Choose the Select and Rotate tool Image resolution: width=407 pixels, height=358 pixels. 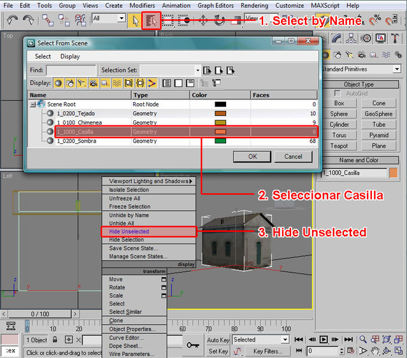click(220, 20)
